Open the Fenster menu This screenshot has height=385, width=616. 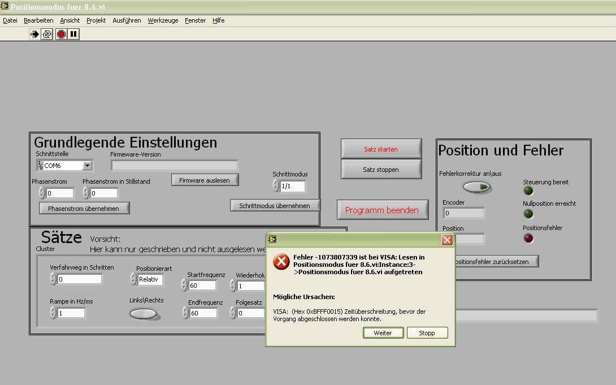pyautogui.click(x=195, y=20)
